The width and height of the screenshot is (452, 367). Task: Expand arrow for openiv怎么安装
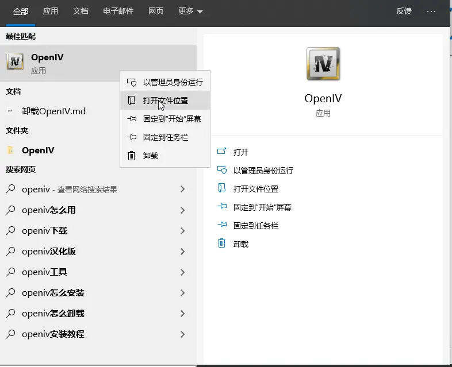pyautogui.click(x=182, y=293)
